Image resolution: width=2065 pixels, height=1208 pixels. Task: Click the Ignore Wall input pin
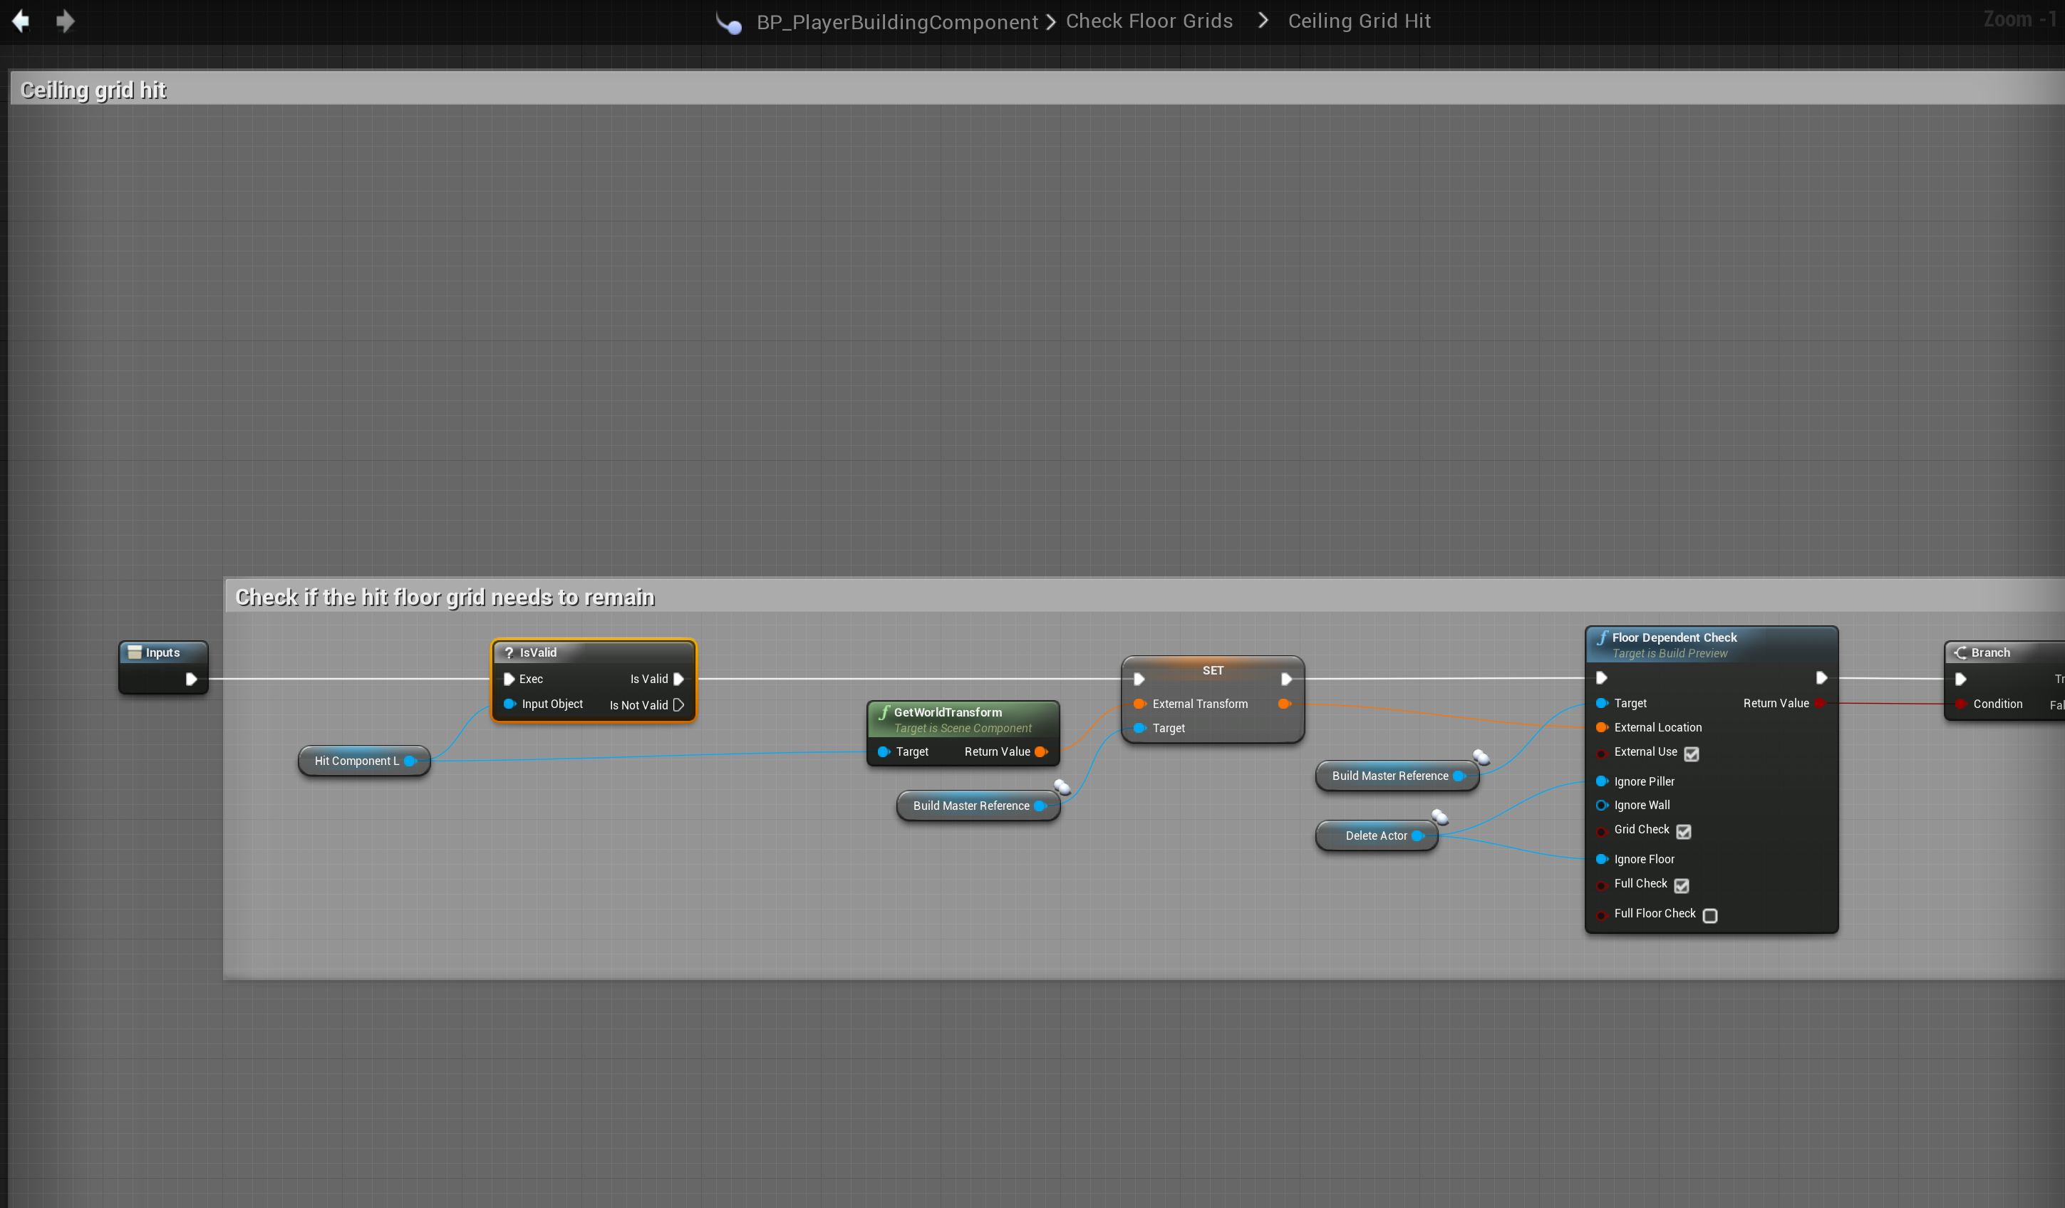[1601, 805]
